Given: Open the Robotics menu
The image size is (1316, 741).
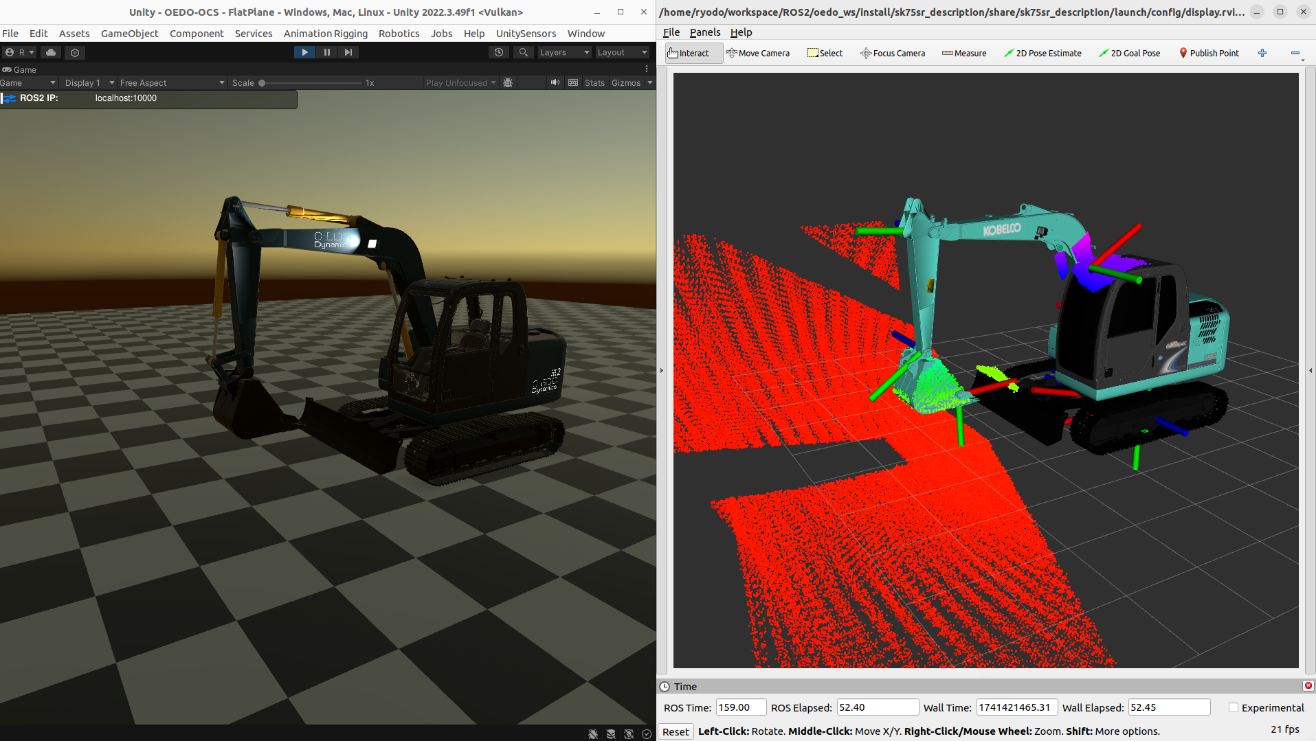Looking at the screenshot, I should tap(399, 33).
